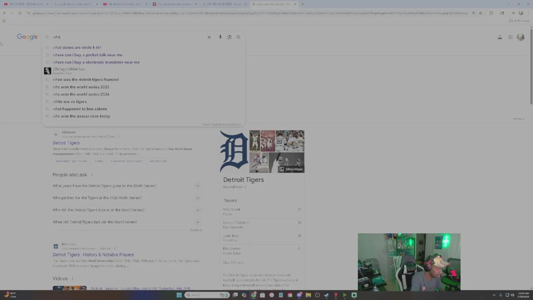The image size is (533, 300).
Task: Open File Explorer from the taskbar
Action: [x=308, y=295]
